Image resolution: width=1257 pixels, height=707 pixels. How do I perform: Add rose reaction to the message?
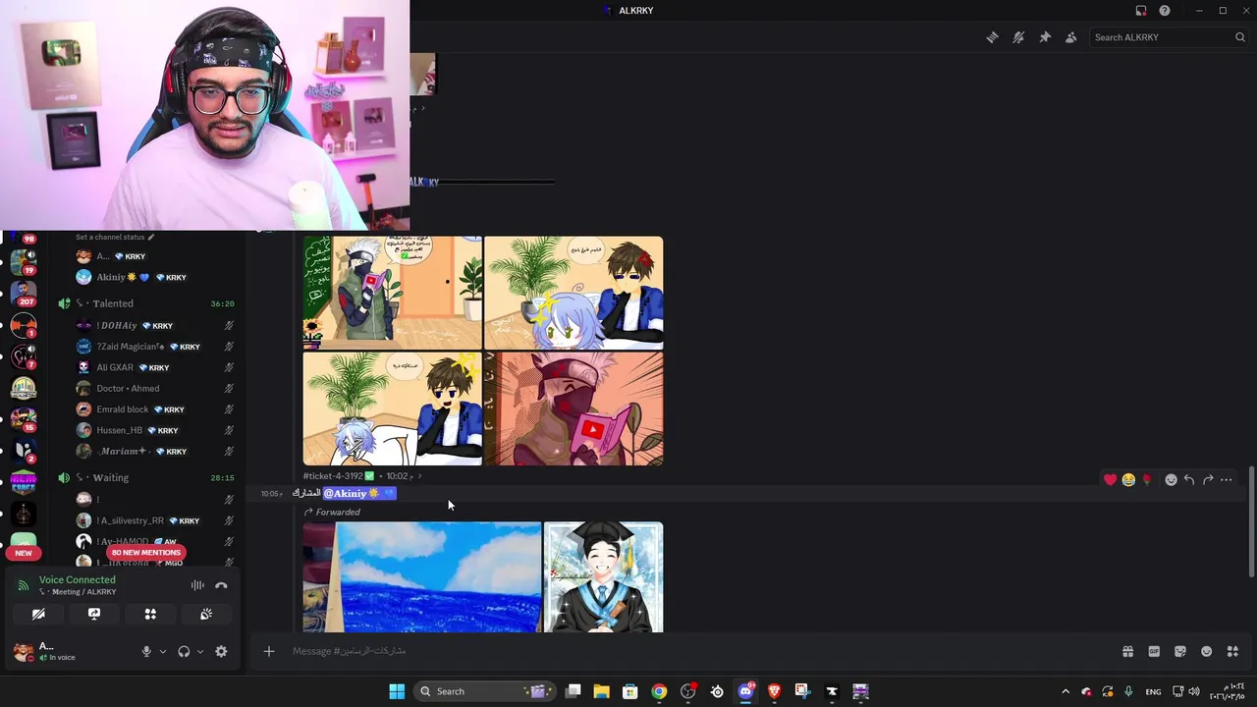1147,480
